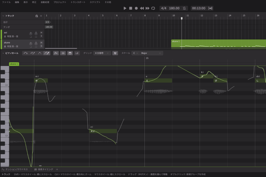Toggle the snap magnet button

115,53
